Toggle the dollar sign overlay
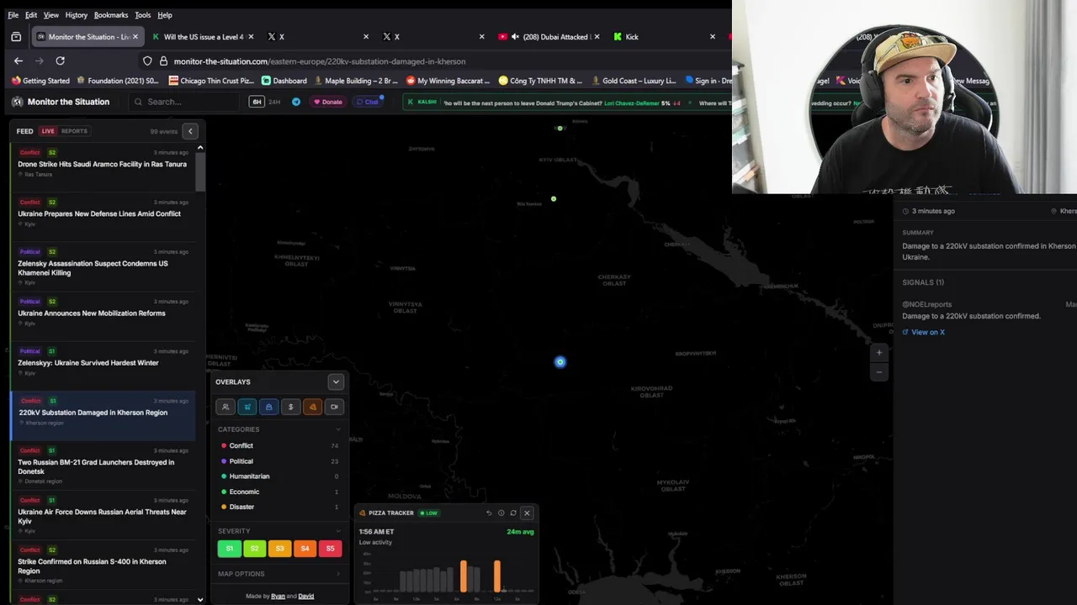The height and width of the screenshot is (605, 1077). 291,407
